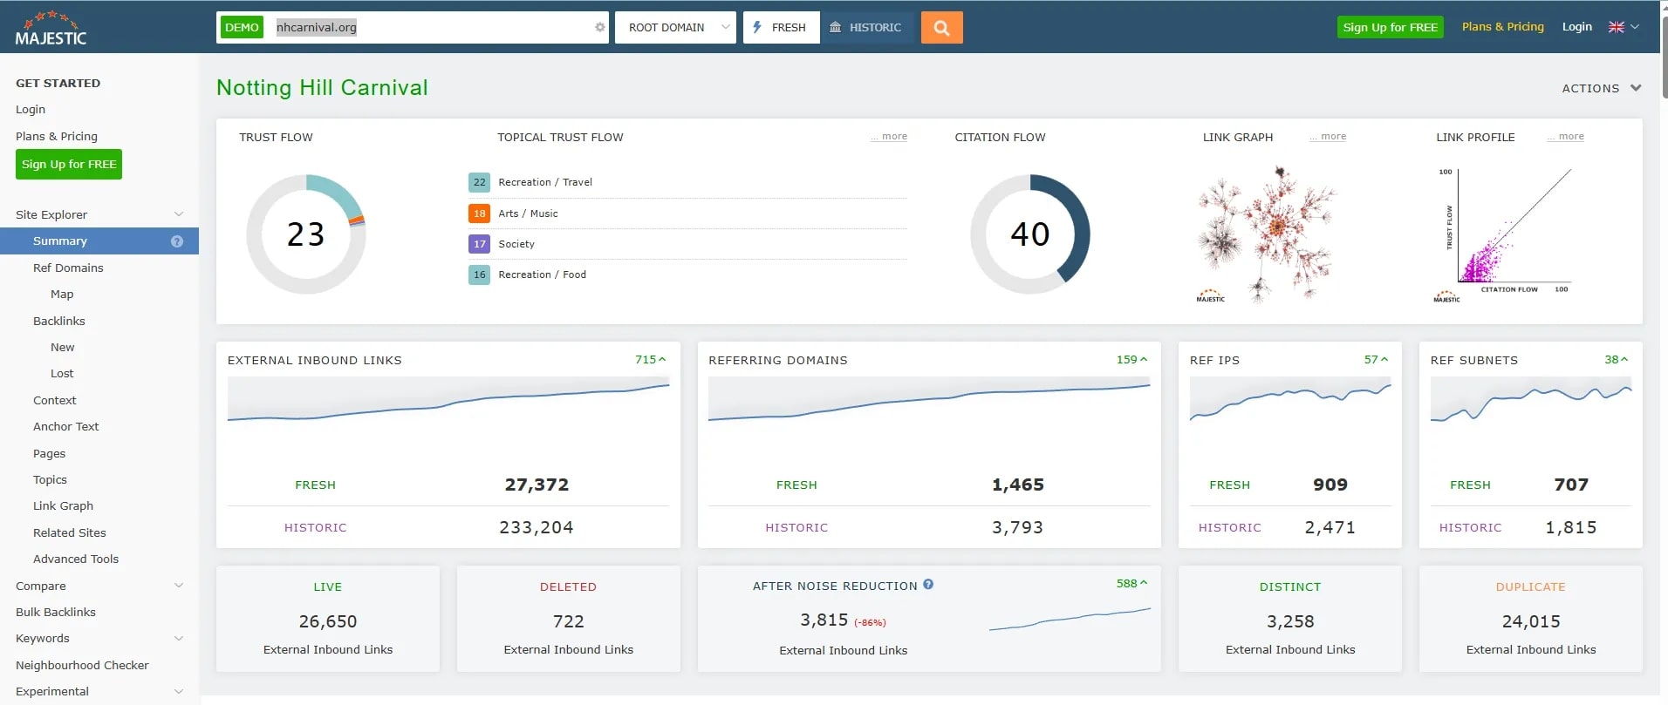Click Login in the top header
The height and width of the screenshot is (705, 1668).
(x=1576, y=27)
